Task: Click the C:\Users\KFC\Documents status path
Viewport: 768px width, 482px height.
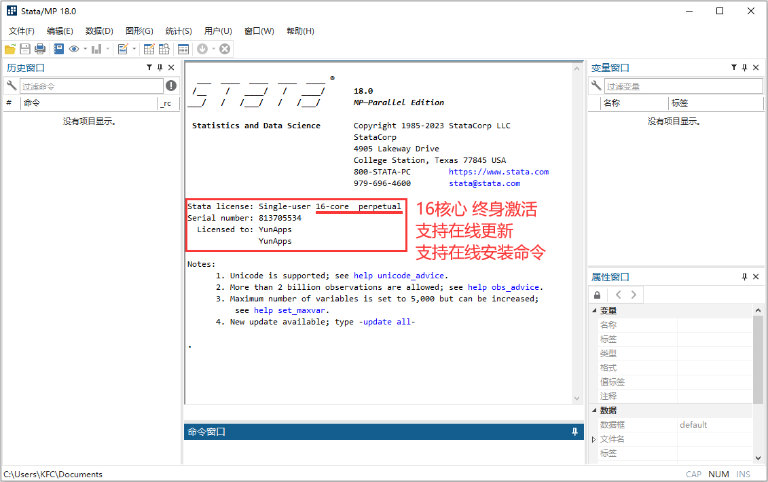Action: pos(53,474)
